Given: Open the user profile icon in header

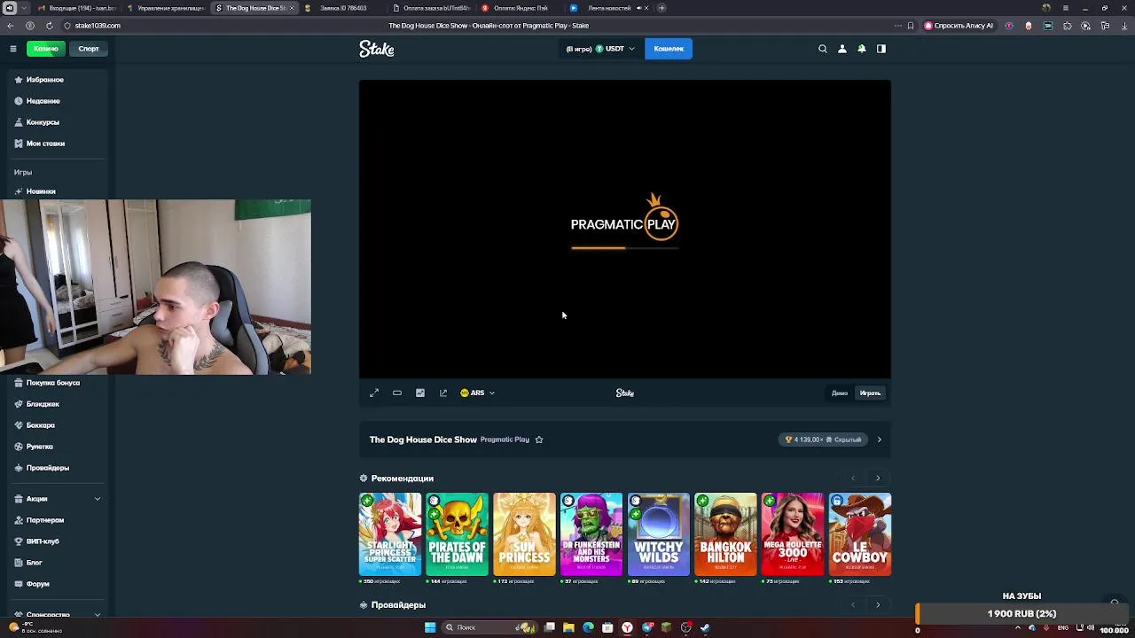Looking at the screenshot, I should [x=842, y=49].
